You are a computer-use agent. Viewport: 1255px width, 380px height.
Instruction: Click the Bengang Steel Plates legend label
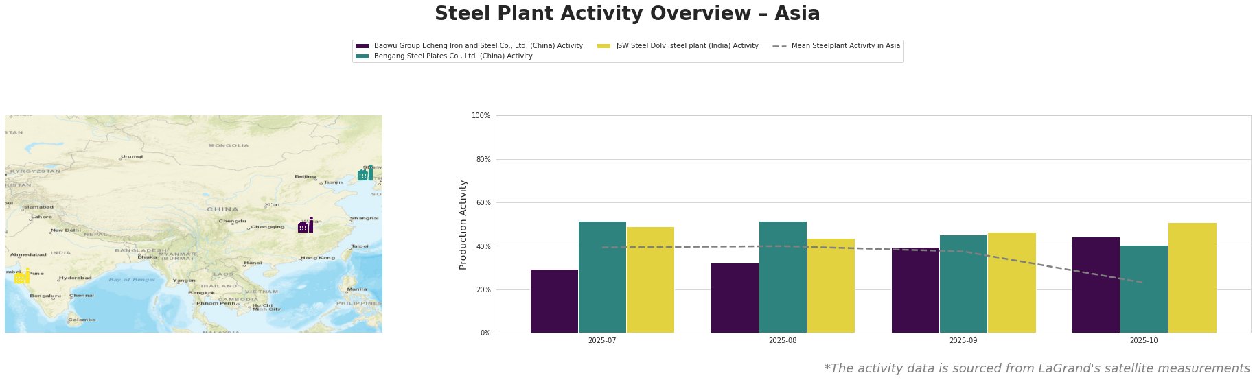pyautogui.click(x=453, y=56)
